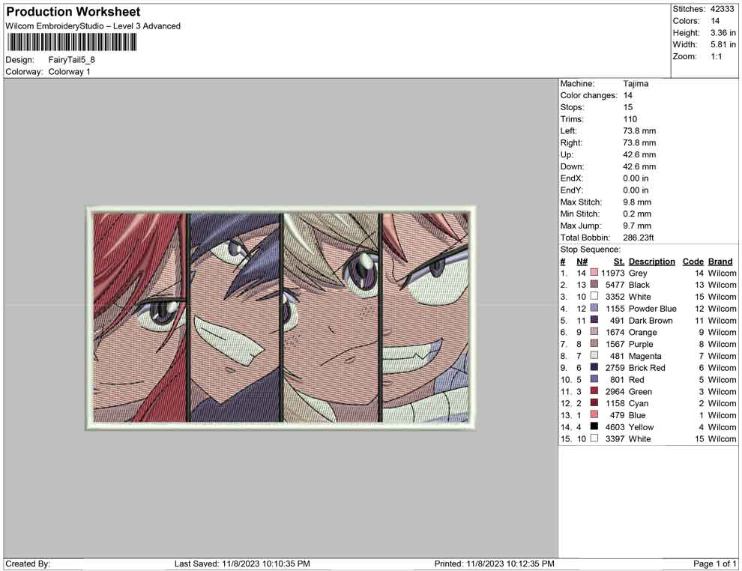742x571 pixels.
Task: Click the Width value '5.81 in'
Action: coord(723,44)
